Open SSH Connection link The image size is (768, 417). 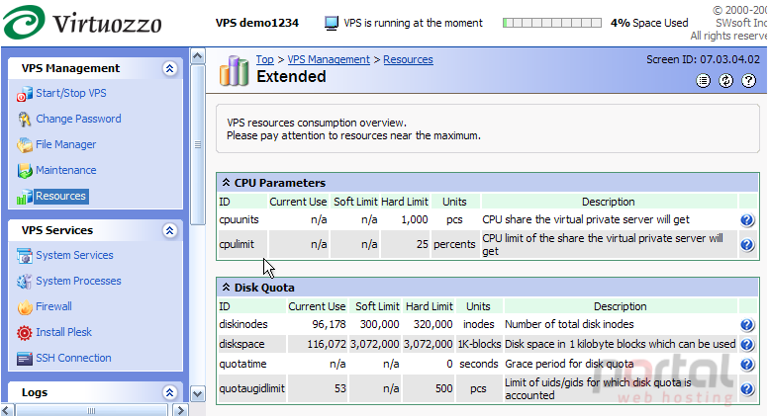pos(73,358)
